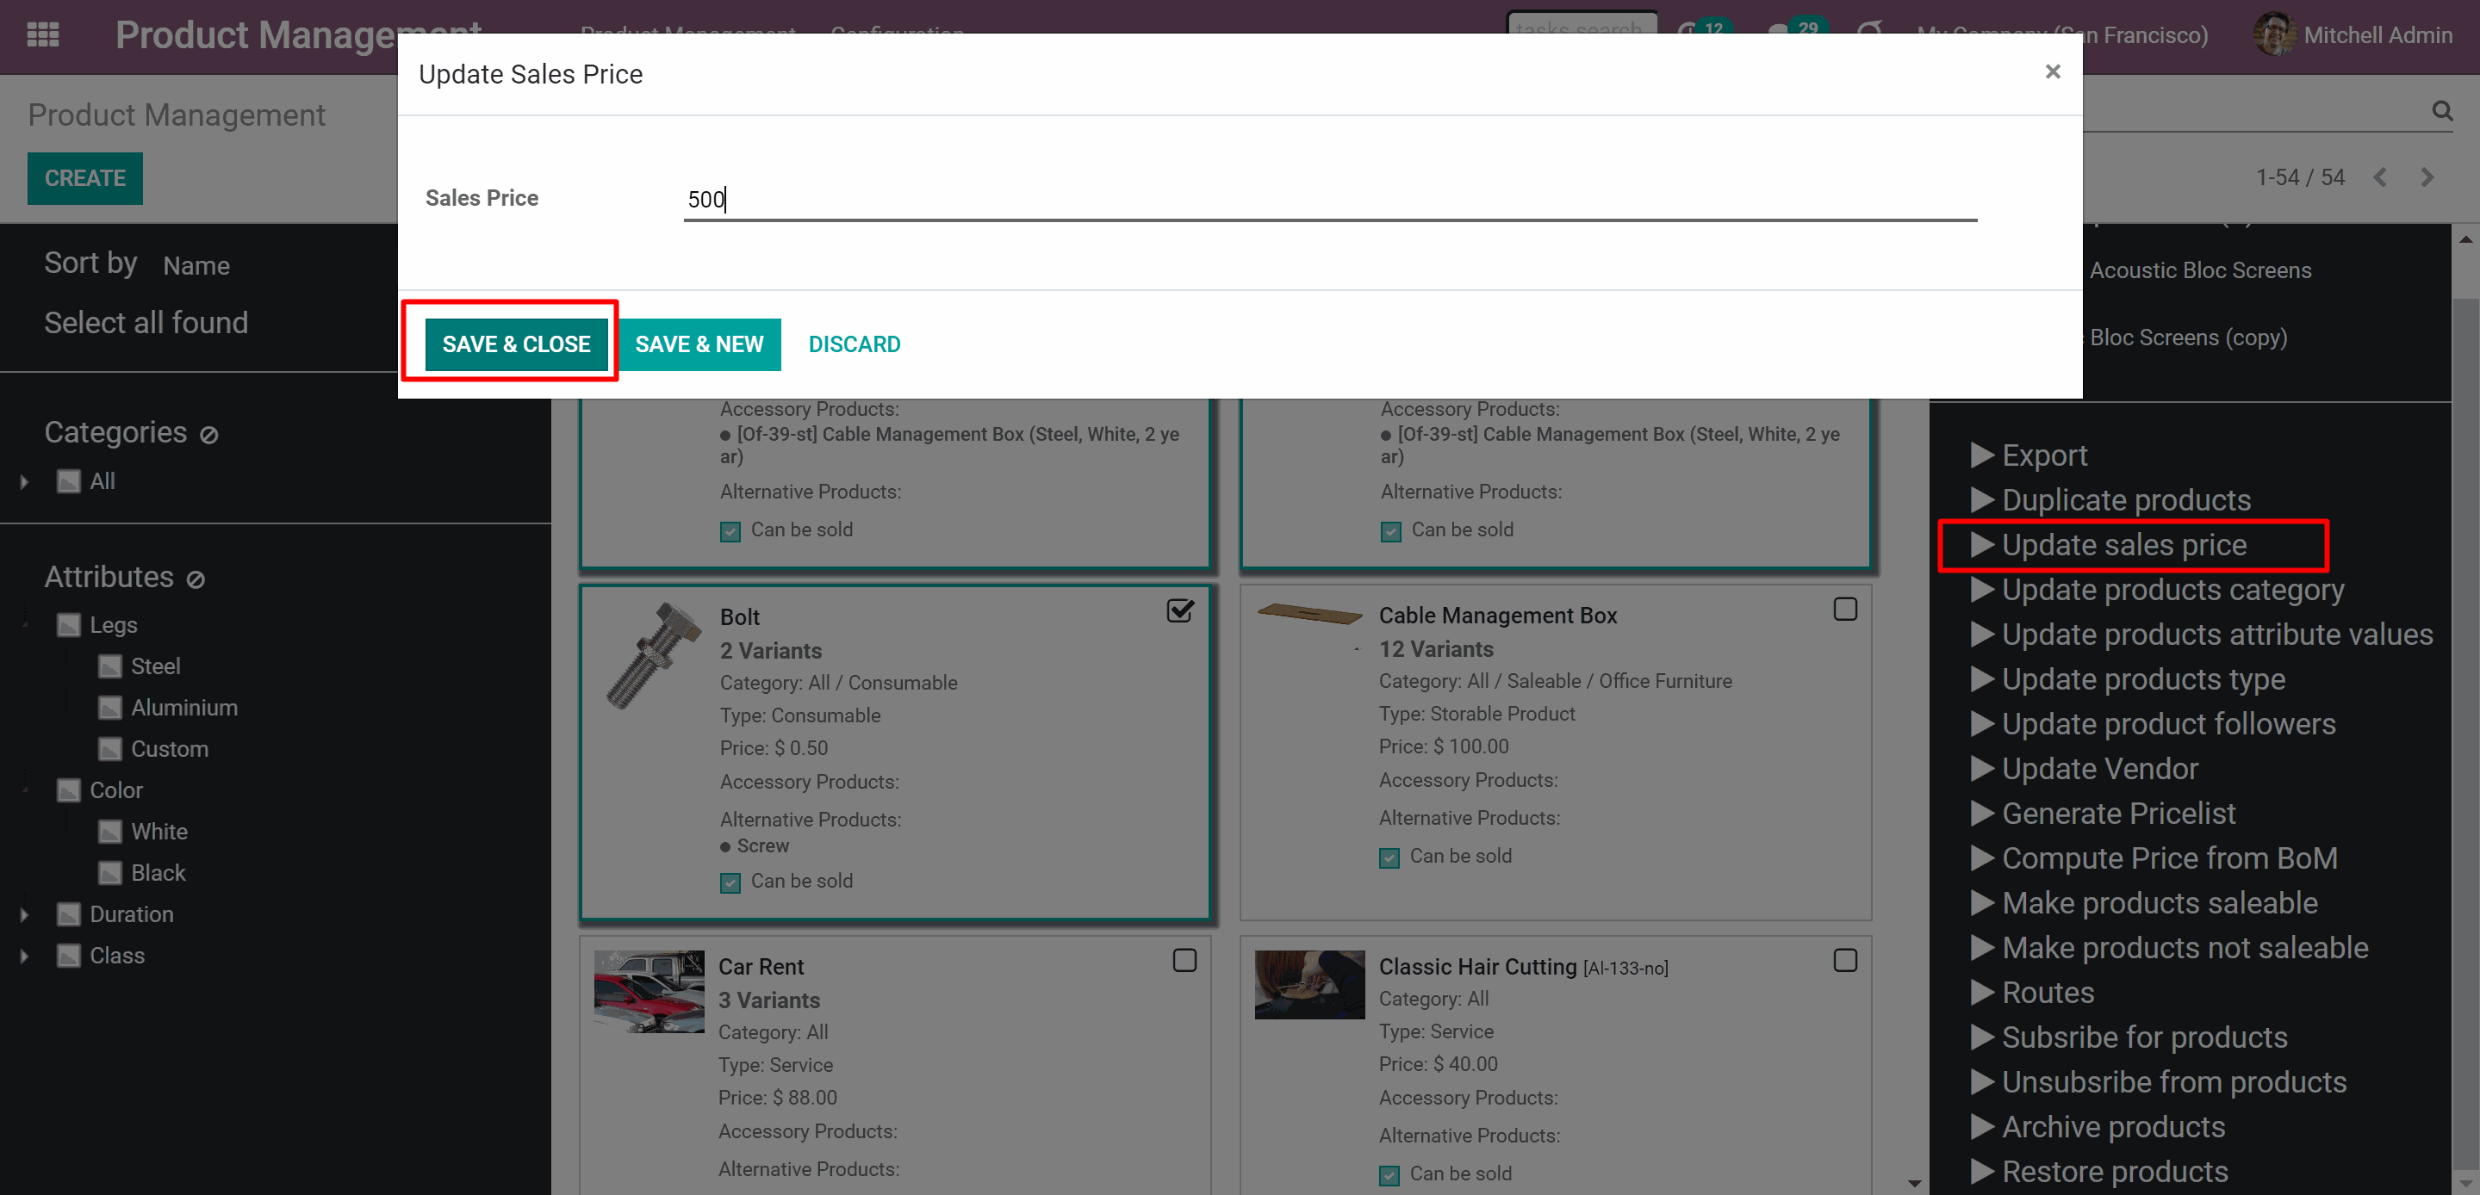Open the Bolt product title
The height and width of the screenshot is (1195, 2480).
739,616
